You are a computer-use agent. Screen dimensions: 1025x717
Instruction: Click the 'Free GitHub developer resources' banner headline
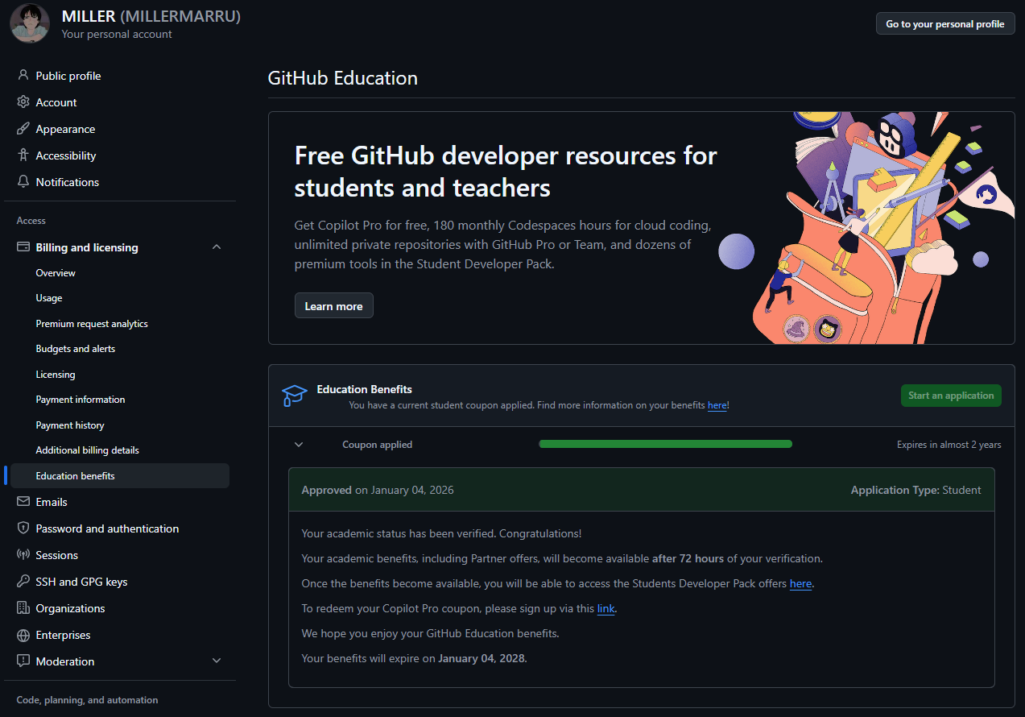click(x=506, y=172)
